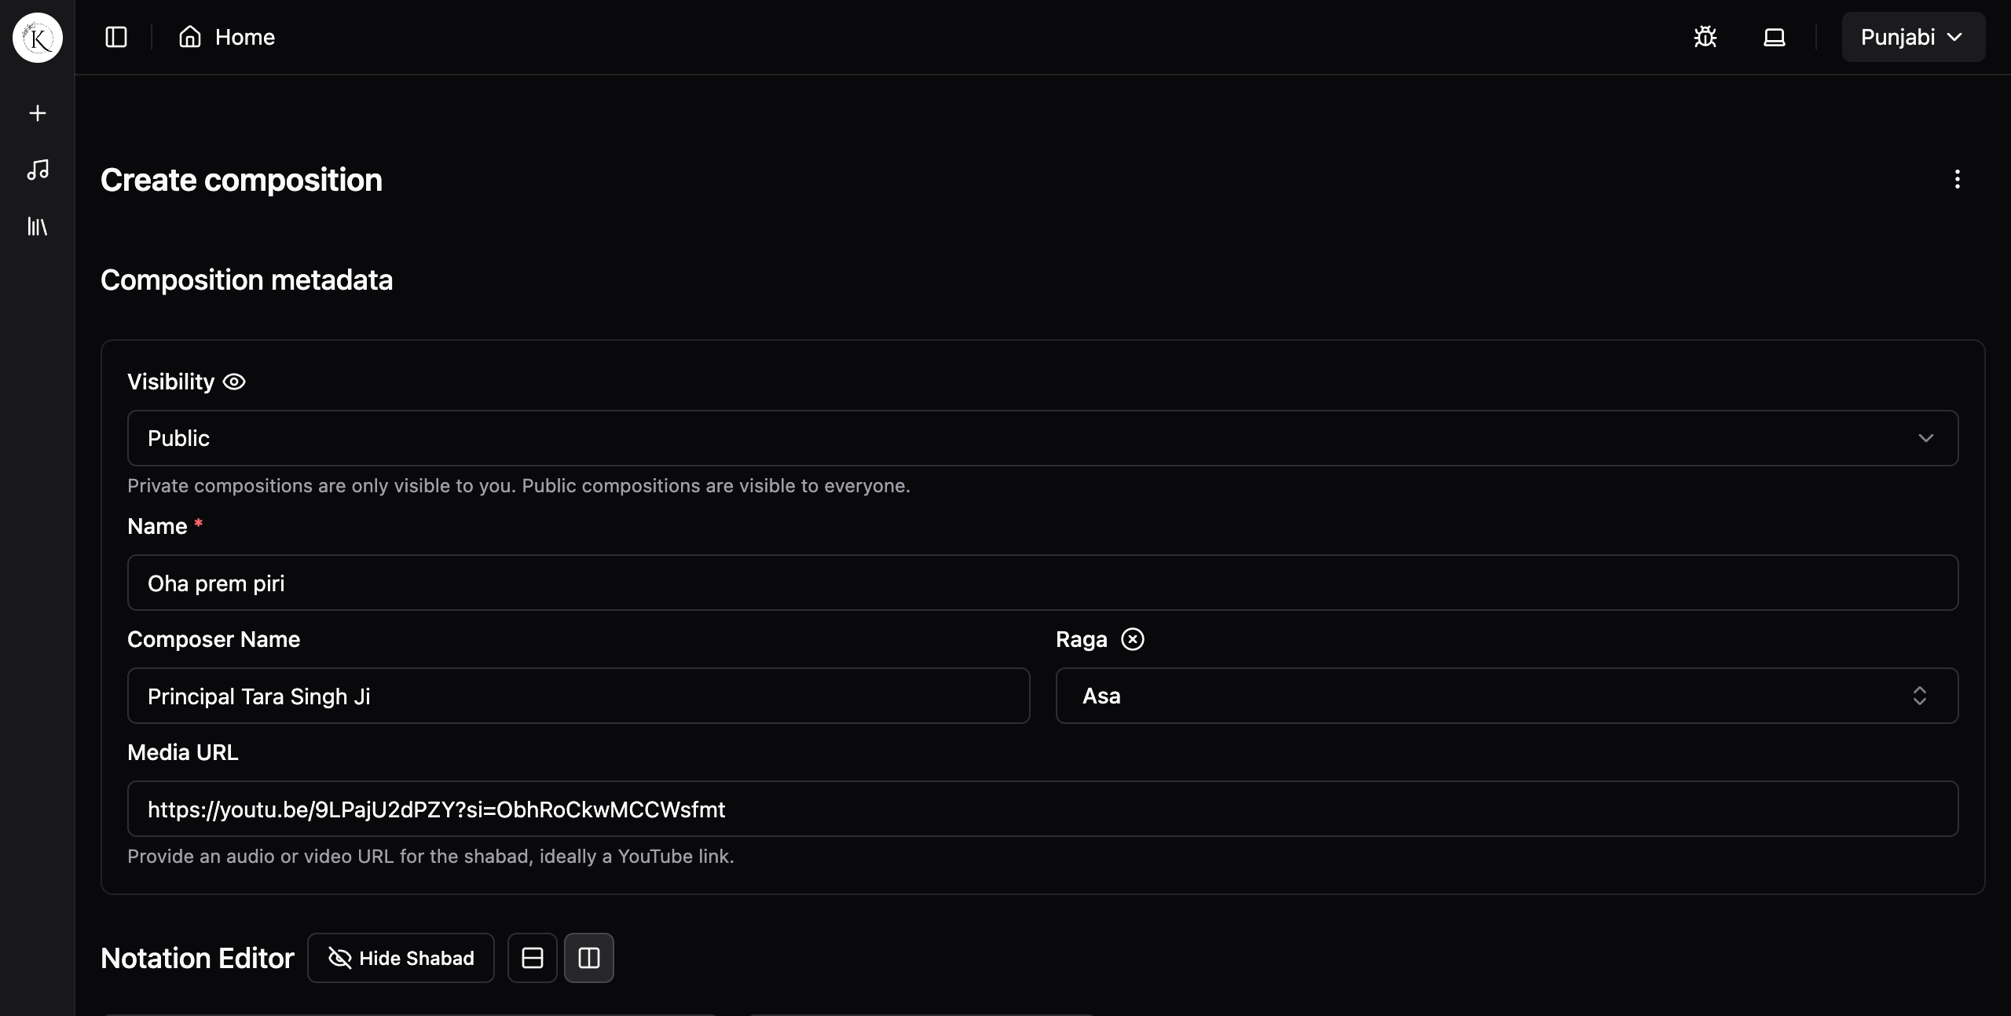Open the music note compositions icon
Viewport: 2011px width, 1016px height.
38,170
